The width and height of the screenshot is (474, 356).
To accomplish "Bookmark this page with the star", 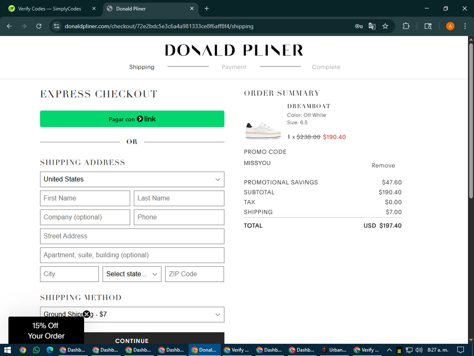I will 385,26.
